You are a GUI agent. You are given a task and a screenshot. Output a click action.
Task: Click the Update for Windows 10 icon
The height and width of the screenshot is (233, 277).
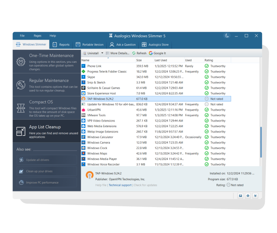(x=84, y=104)
